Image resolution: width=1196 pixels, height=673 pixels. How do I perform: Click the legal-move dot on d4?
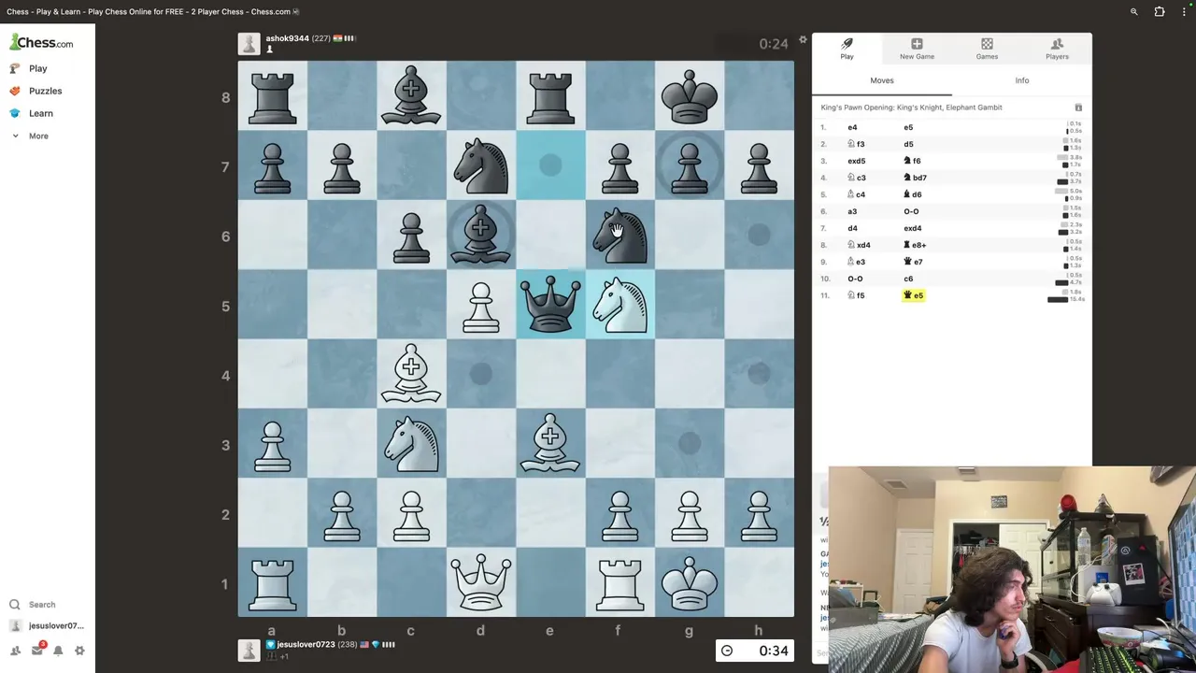pyautogui.click(x=481, y=374)
